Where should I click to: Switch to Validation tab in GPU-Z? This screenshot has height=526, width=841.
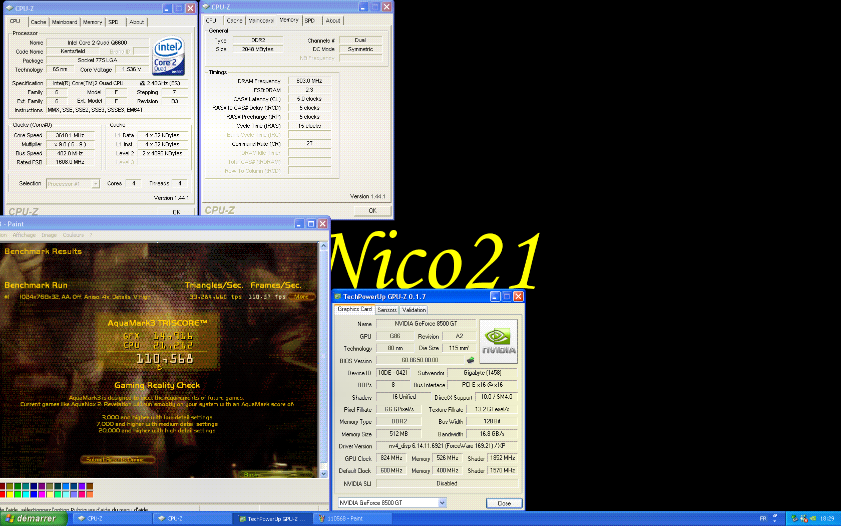click(414, 310)
